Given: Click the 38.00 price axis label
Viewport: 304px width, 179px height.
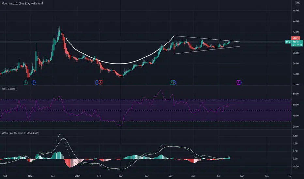Looking at the screenshot, I should click(296, 53).
